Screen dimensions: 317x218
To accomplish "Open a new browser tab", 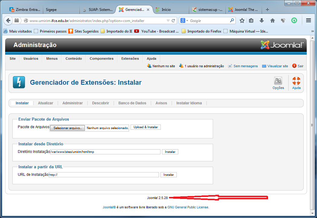I will click(267, 10).
